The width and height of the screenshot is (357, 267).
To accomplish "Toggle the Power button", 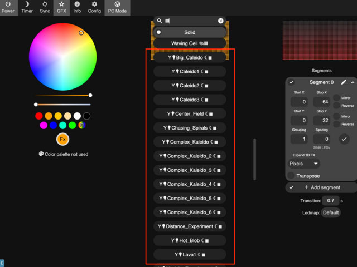I will click(x=8, y=7).
